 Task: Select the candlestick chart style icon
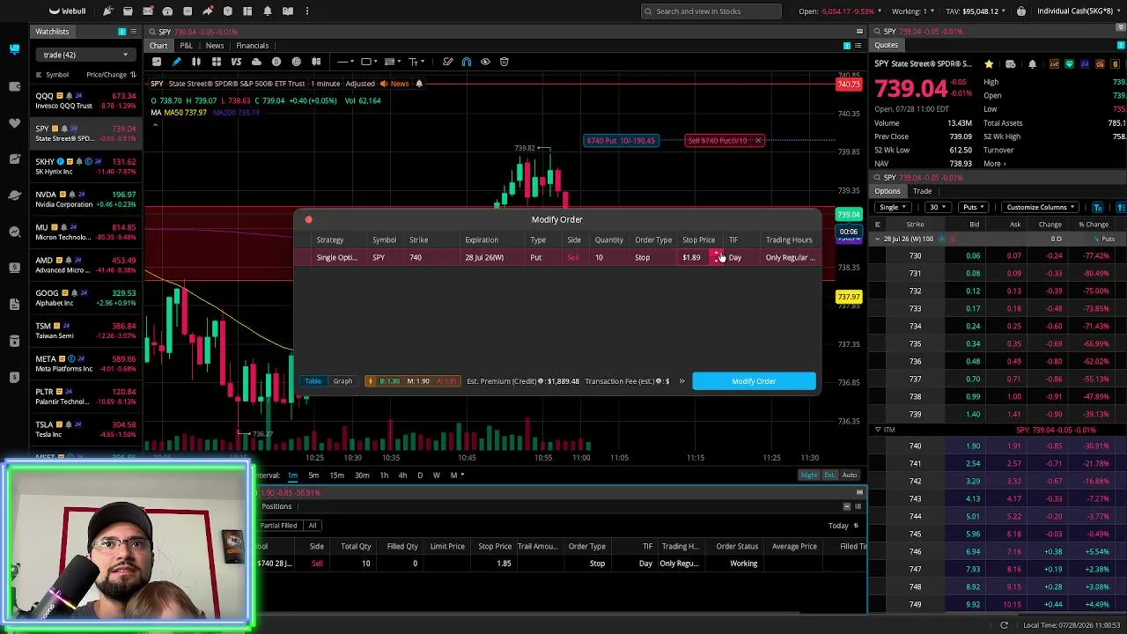[x=196, y=62]
